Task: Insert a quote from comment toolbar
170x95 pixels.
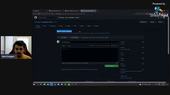Action: 97,46
